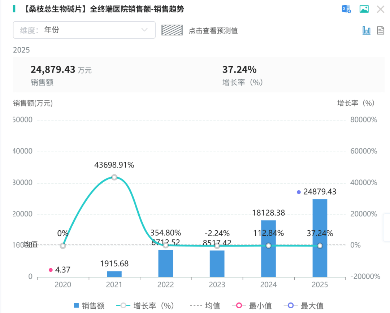
Task: Click the 2022 sales bar
Action: (166, 264)
